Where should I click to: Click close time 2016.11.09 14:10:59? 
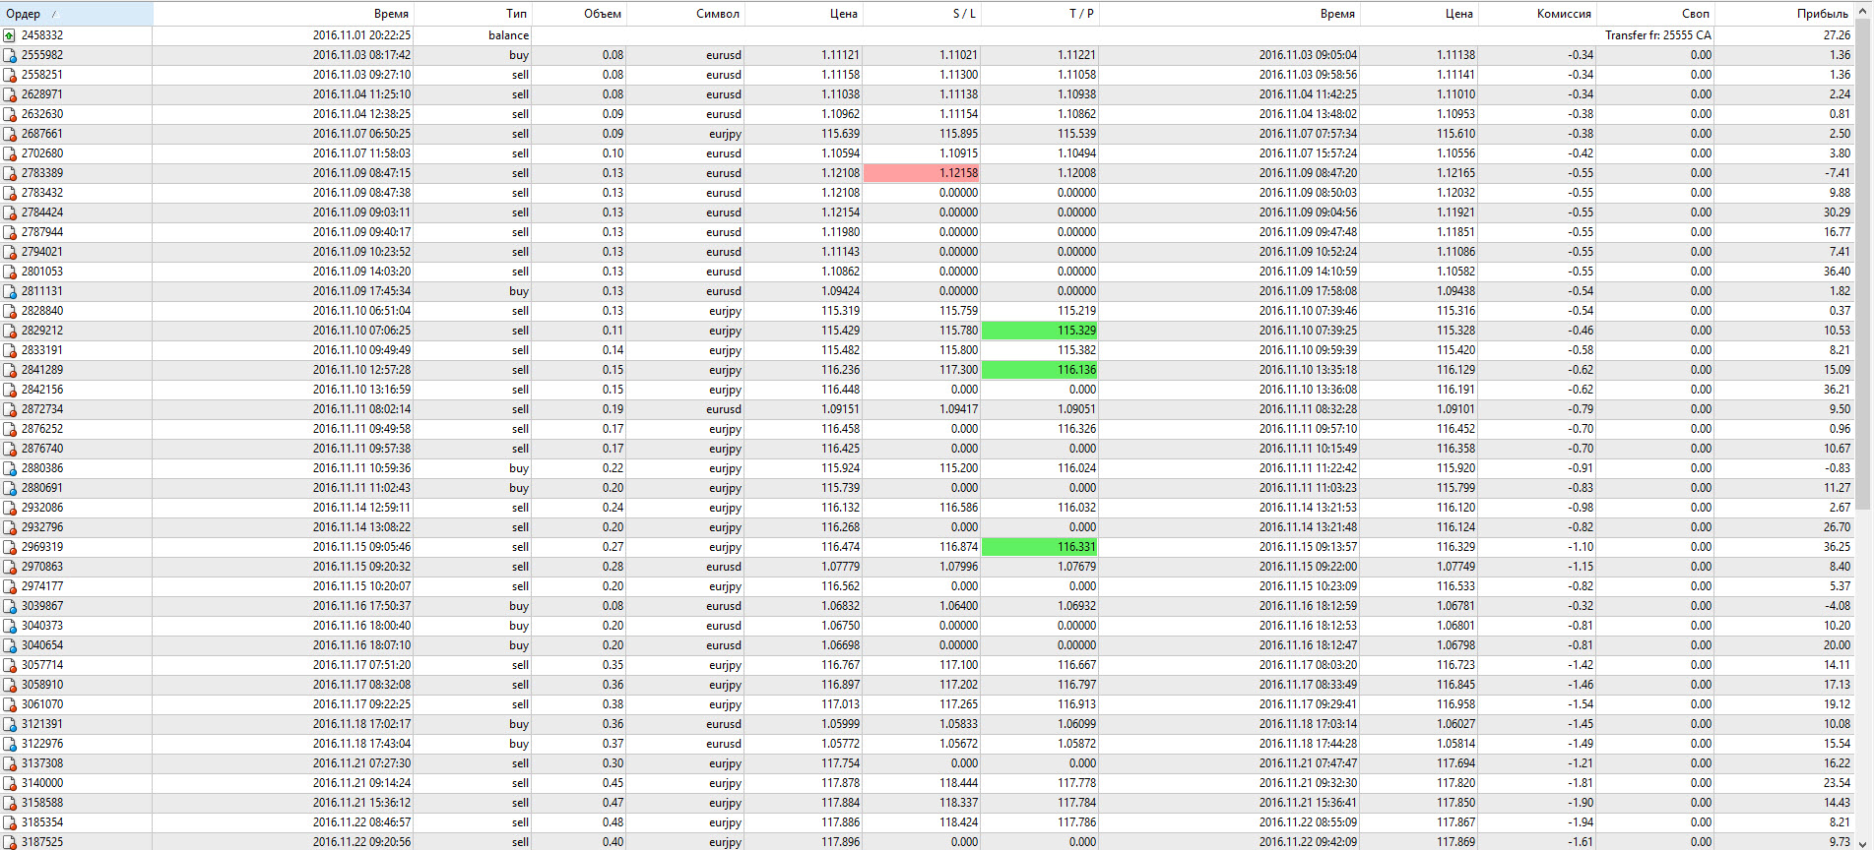1308,272
